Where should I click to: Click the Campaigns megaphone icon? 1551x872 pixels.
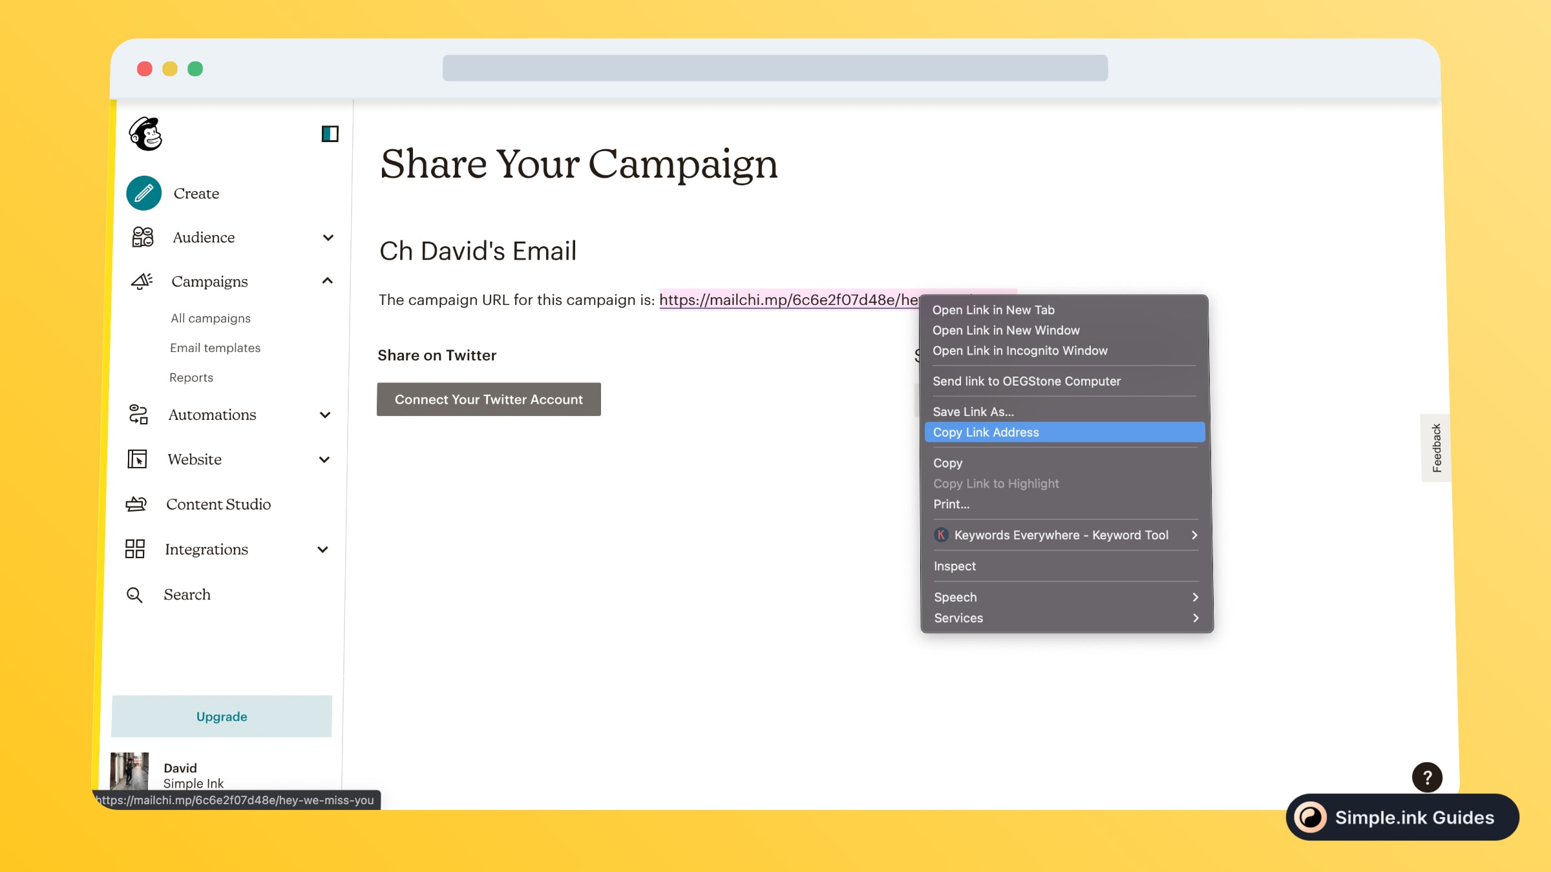click(142, 281)
